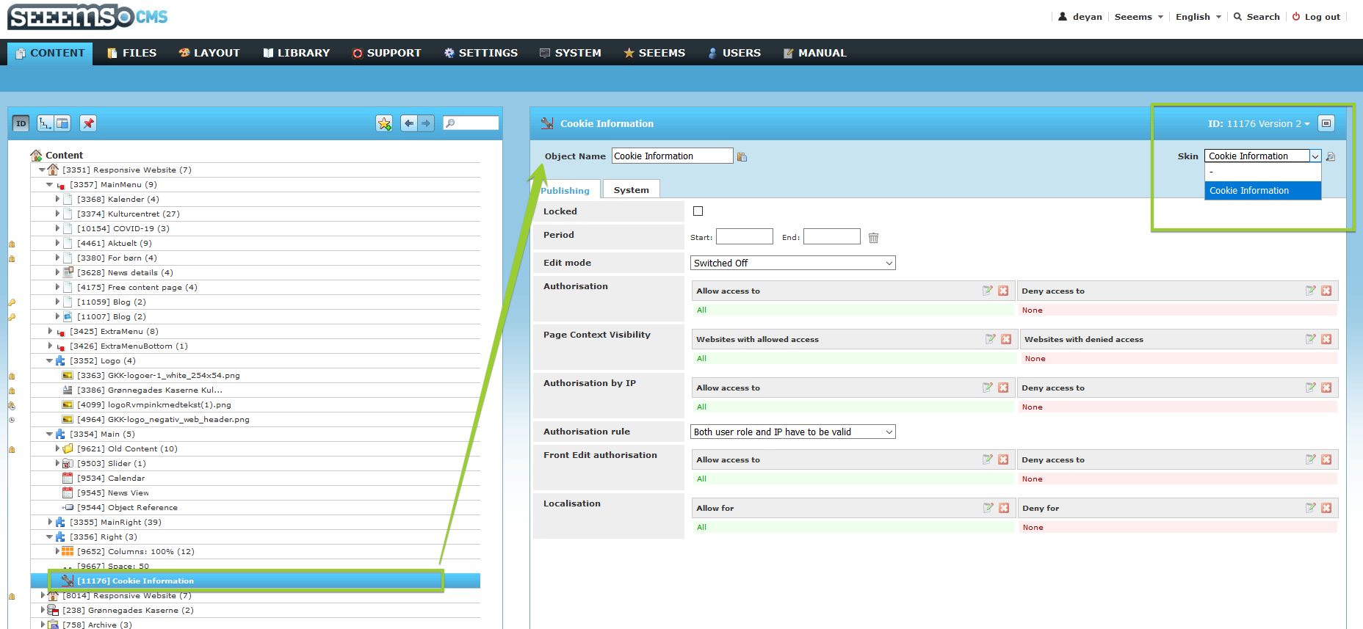
Task: Select Cookie Information option in Skin list
Action: tap(1262, 191)
